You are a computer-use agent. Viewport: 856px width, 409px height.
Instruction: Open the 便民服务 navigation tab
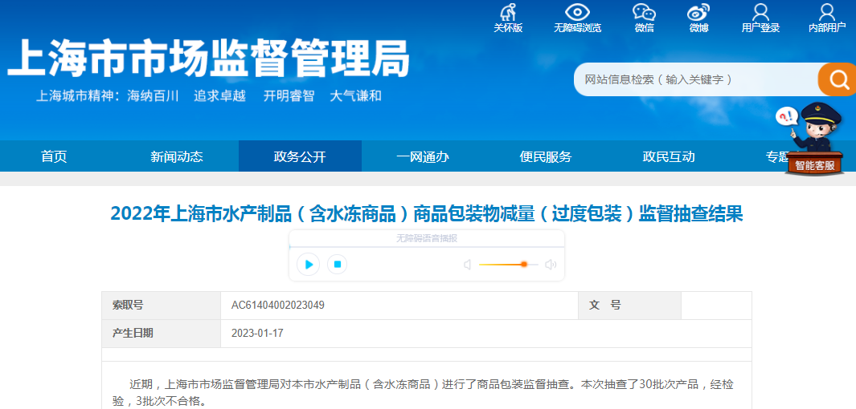(x=546, y=157)
